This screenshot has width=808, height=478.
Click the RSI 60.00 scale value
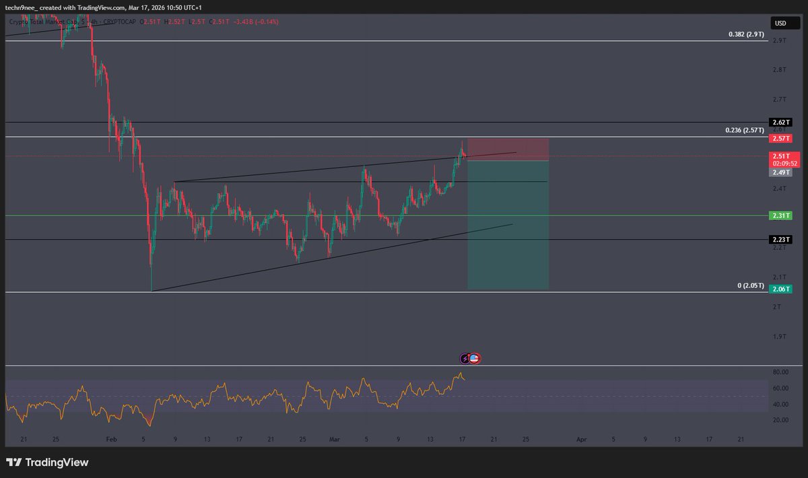(780, 388)
